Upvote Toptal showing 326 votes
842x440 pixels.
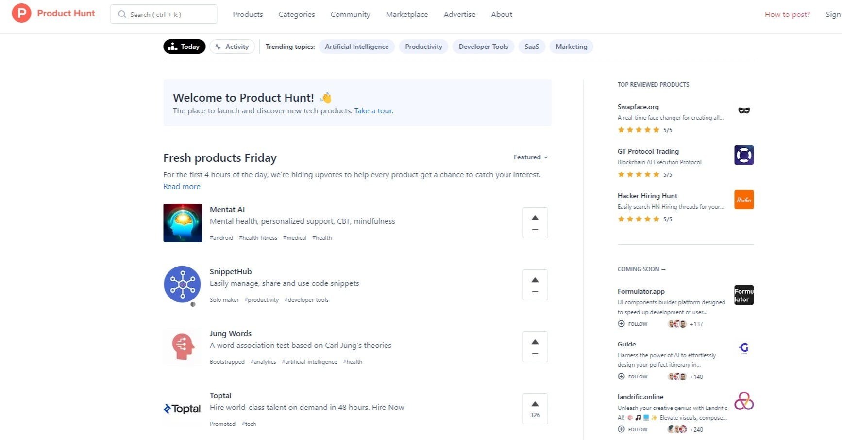[x=535, y=409]
